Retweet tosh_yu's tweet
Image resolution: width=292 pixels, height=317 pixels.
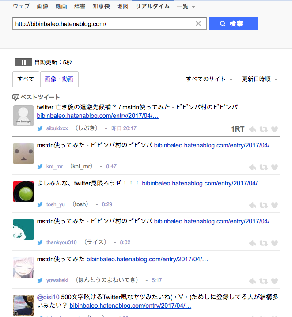263,205
